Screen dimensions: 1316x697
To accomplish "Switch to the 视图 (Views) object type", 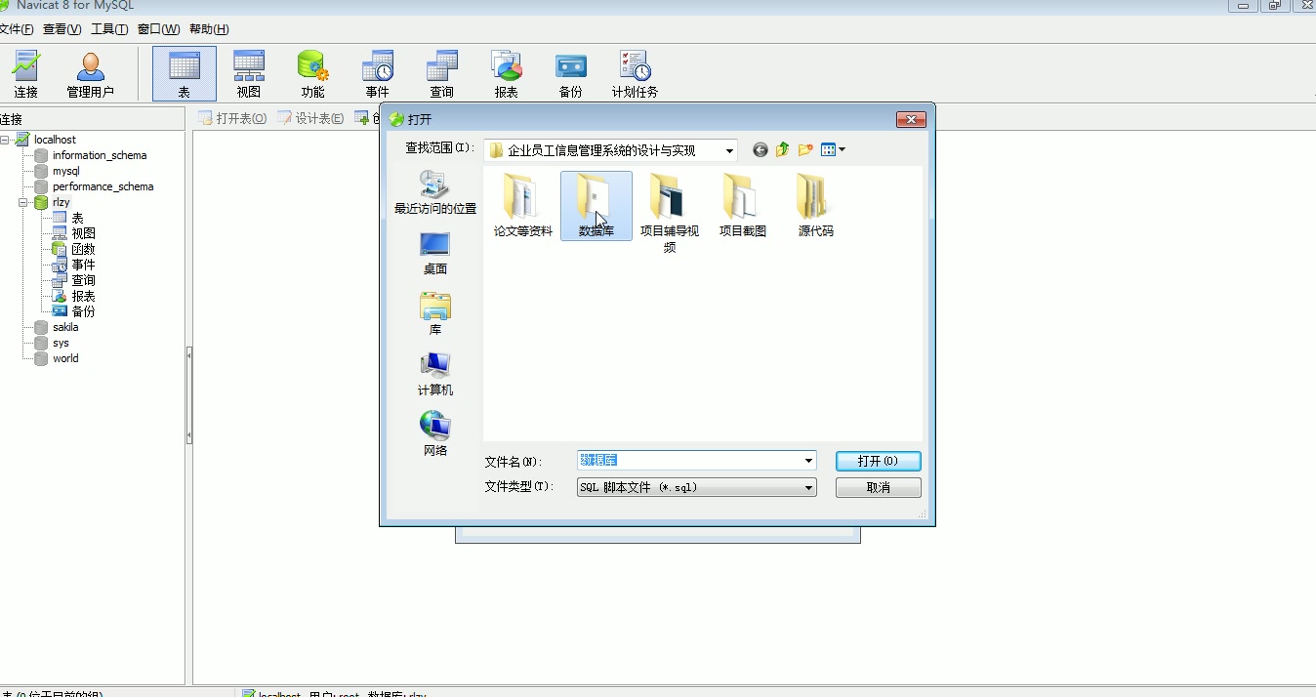I will 248,73.
